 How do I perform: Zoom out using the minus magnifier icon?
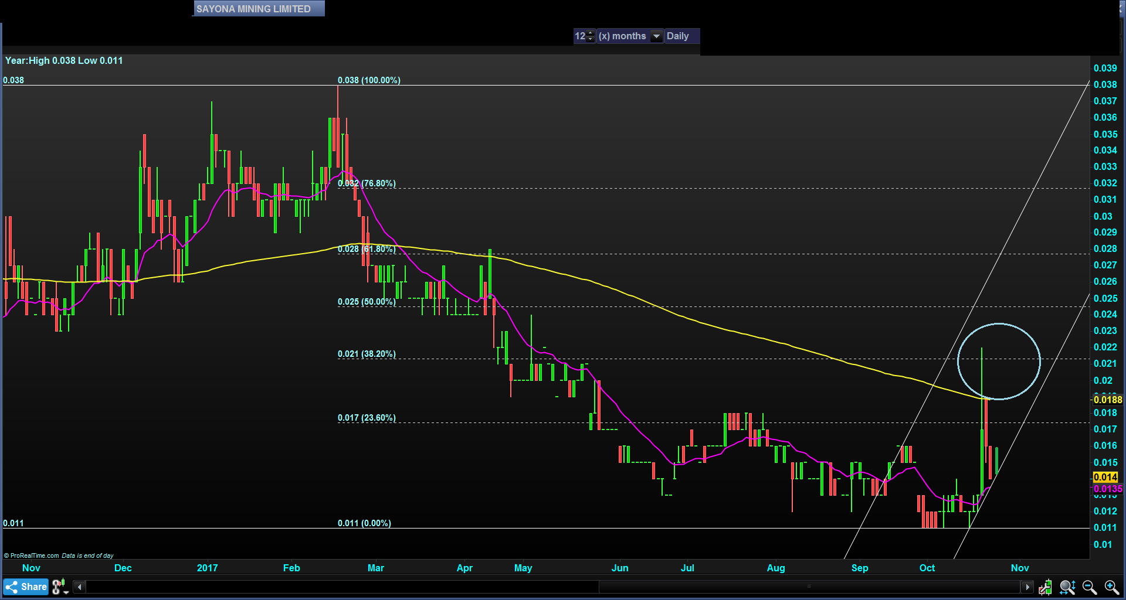point(1090,587)
